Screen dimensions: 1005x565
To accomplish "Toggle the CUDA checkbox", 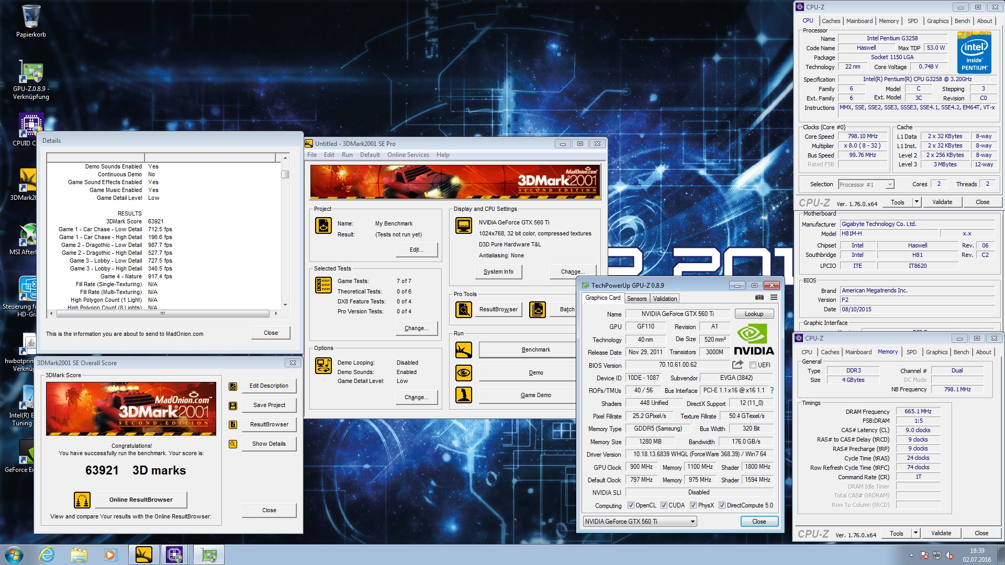I will point(664,505).
